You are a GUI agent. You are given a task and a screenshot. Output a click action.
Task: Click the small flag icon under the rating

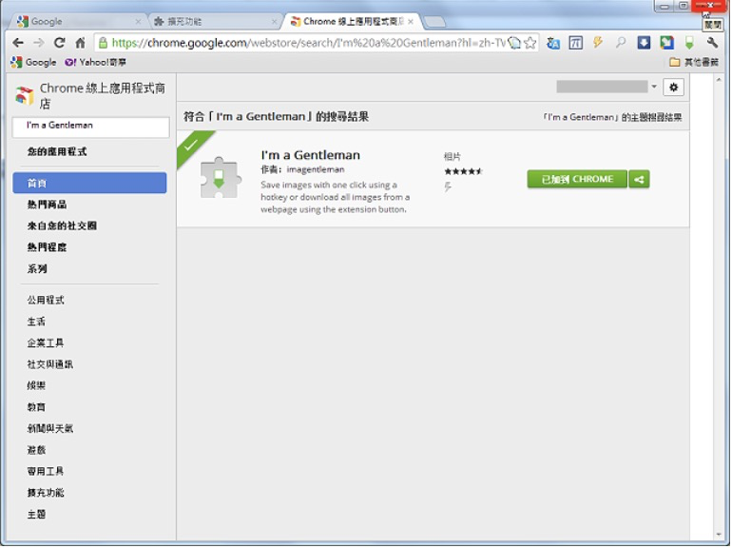point(447,187)
